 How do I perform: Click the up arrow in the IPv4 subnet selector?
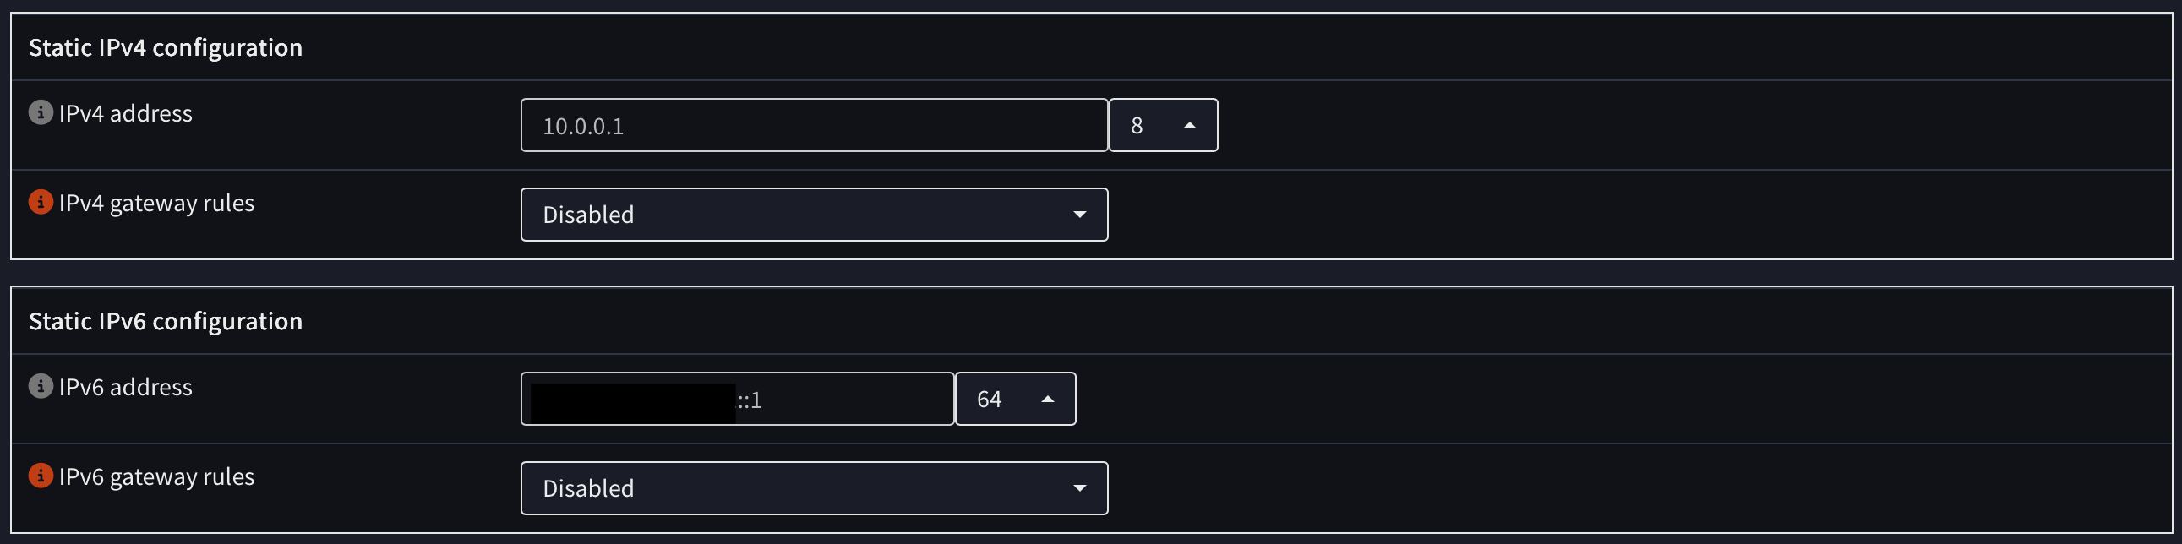[1189, 125]
